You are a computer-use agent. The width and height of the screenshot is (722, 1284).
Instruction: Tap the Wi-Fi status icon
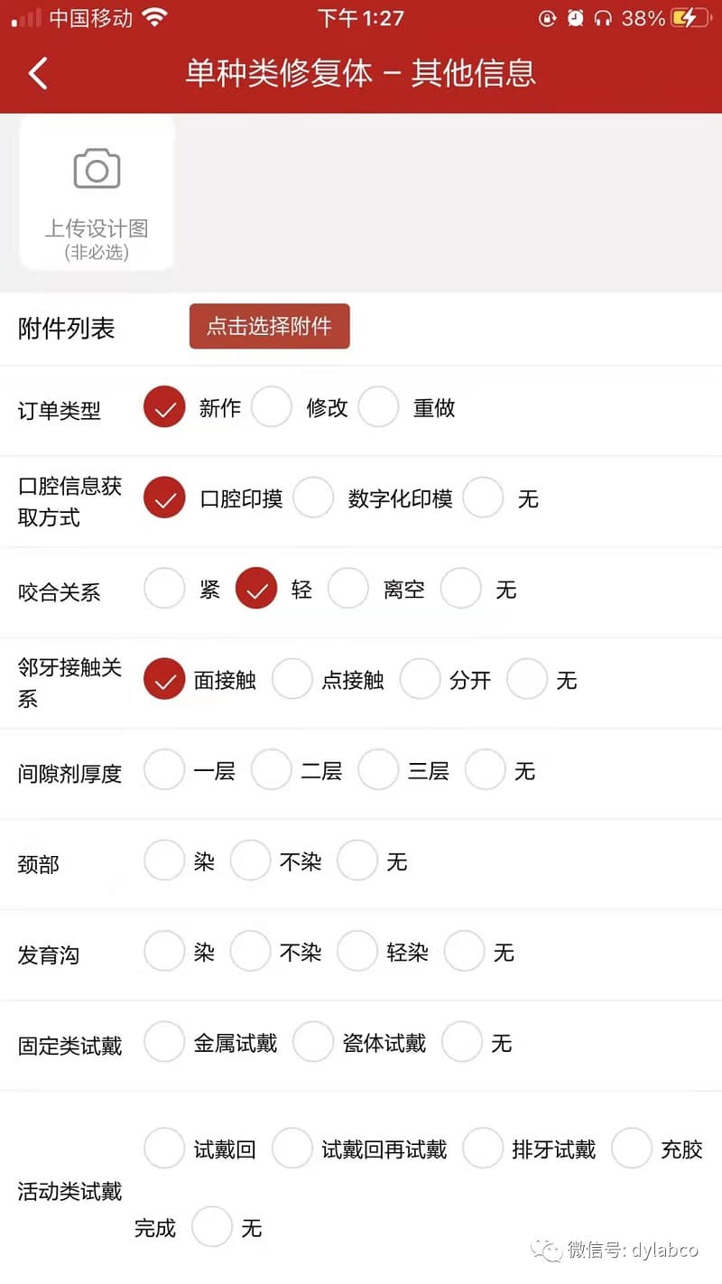155,18
